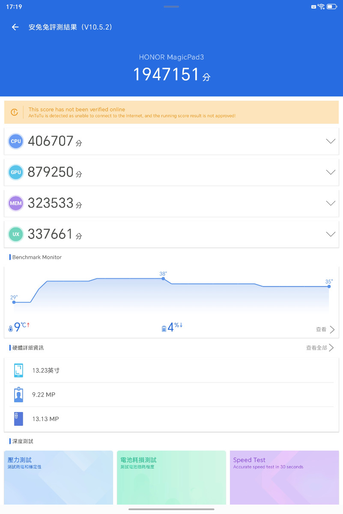
Task: Click the rear camera icon for 13.13 MP
Action: click(18, 419)
